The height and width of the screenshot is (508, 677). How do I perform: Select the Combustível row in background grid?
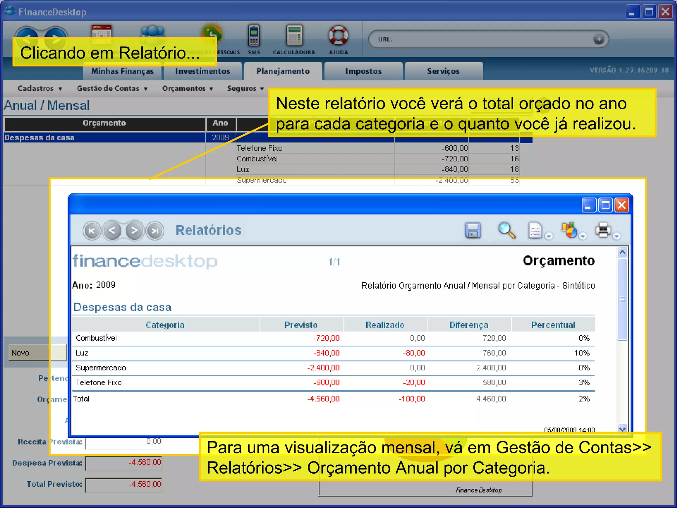[378, 159]
